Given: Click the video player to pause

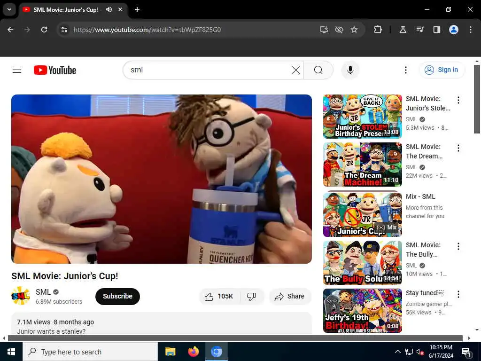Looking at the screenshot, I should 162,179.
